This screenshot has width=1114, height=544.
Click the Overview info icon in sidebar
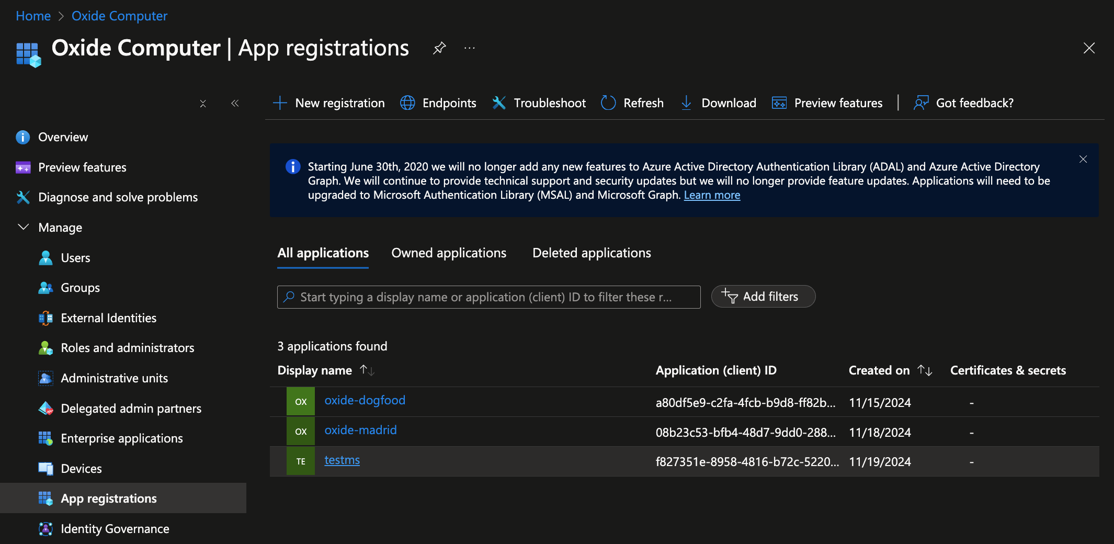23,137
